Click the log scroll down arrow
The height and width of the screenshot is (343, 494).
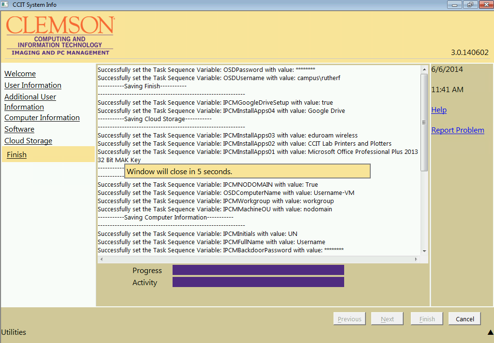click(x=424, y=251)
